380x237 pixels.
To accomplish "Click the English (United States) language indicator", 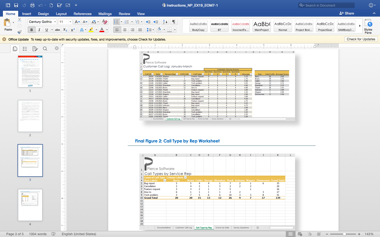I will [x=79, y=234].
